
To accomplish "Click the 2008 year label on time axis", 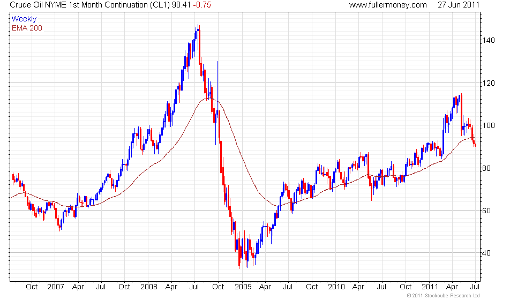I will coord(149,287).
